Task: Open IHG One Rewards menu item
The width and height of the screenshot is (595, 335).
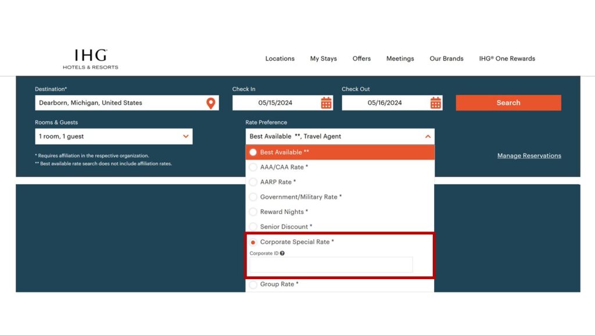Action: point(507,59)
